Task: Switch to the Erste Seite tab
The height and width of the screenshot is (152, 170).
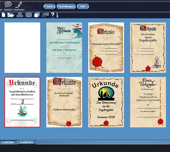Action: [x=8, y=142]
